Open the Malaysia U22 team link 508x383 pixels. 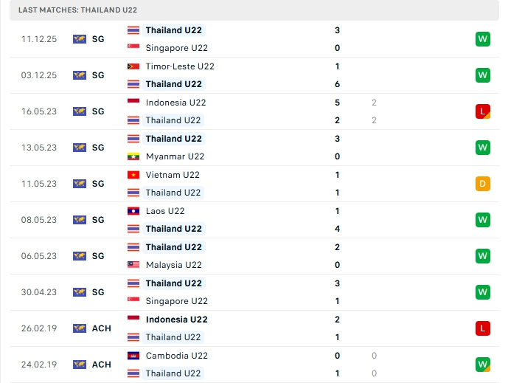coord(174,265)
